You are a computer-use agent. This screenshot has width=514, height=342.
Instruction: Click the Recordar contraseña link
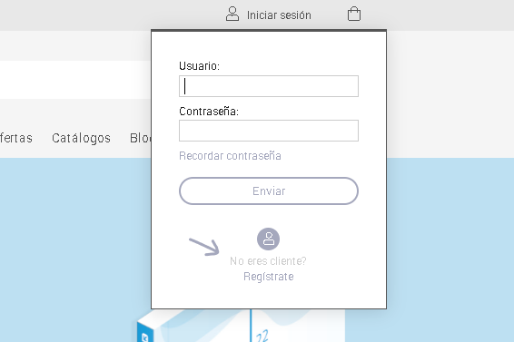230,156
